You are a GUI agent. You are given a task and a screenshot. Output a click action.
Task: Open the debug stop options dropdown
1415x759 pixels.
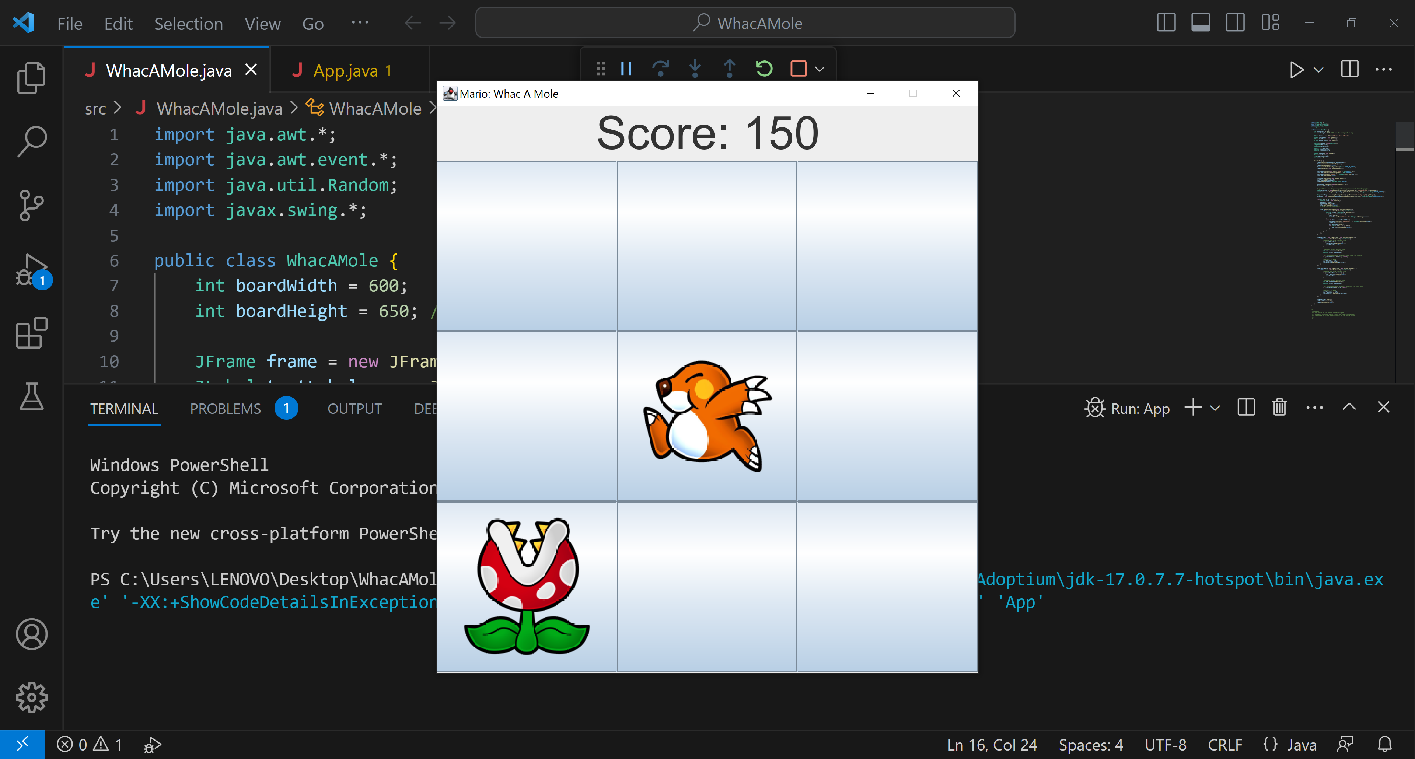tap(820, 69)
